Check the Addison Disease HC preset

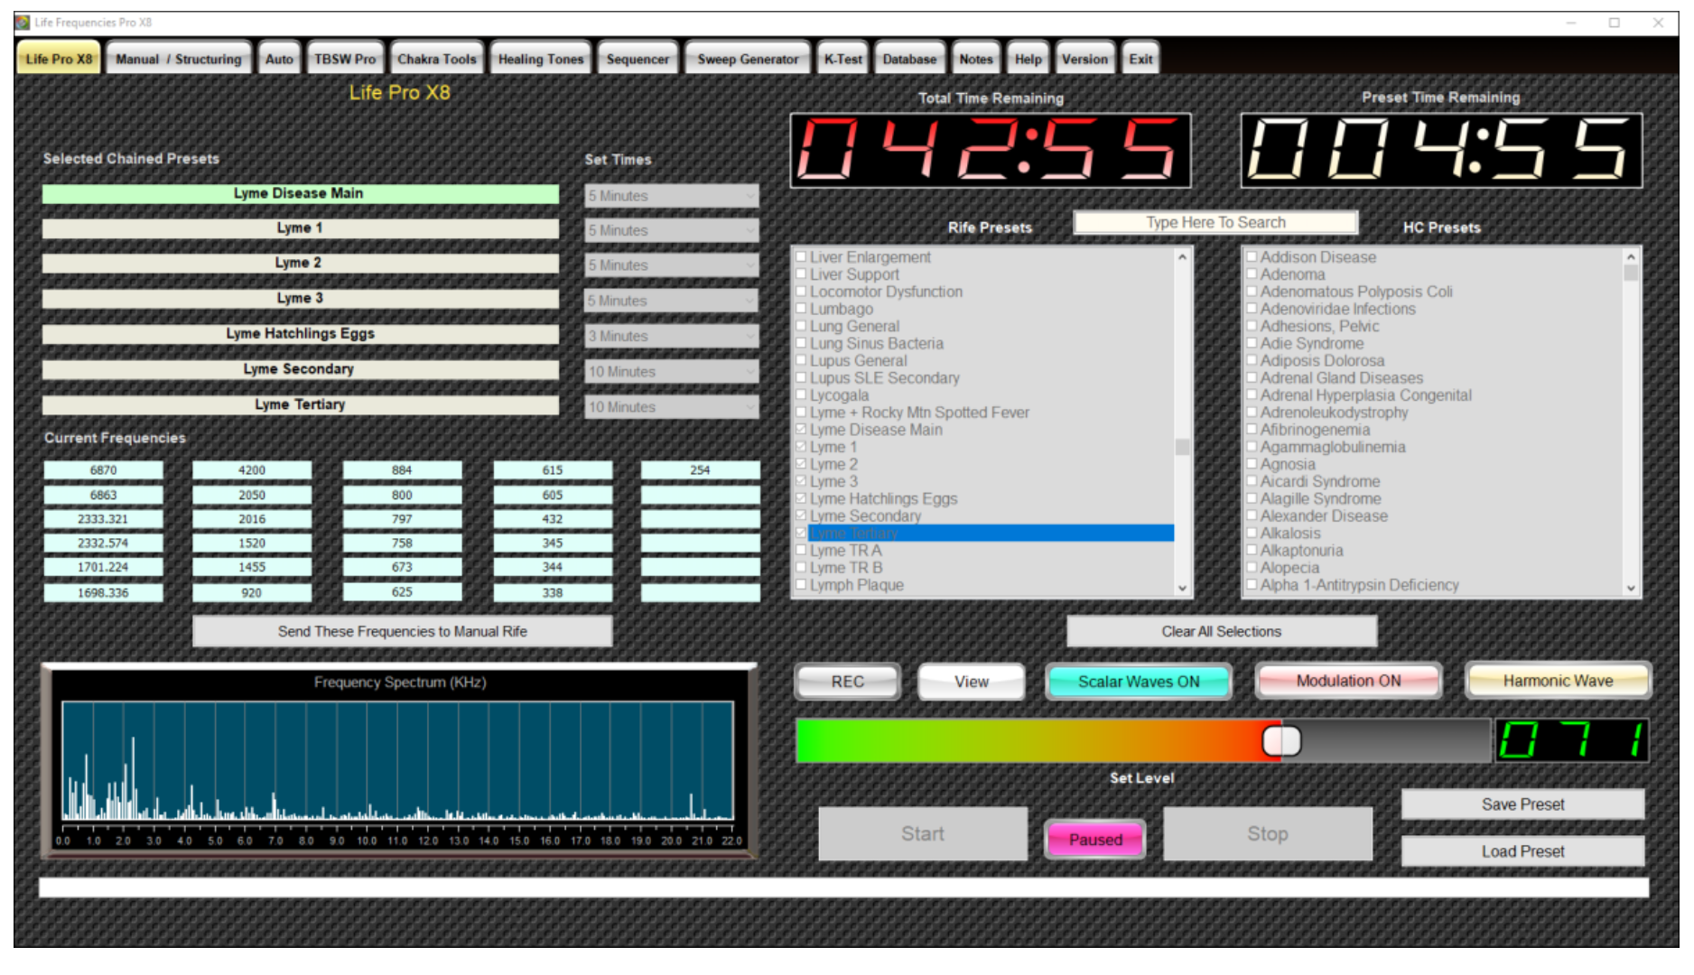tap(1252, 256)
